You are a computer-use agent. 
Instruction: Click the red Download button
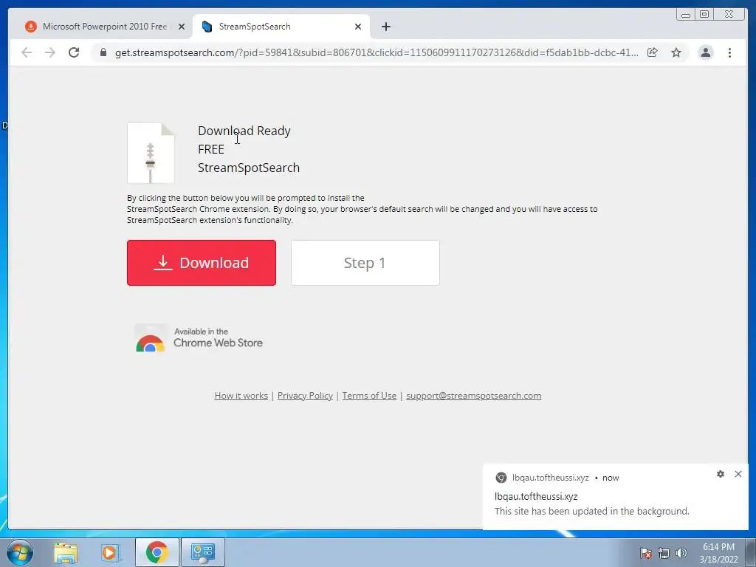click(202, 263)
